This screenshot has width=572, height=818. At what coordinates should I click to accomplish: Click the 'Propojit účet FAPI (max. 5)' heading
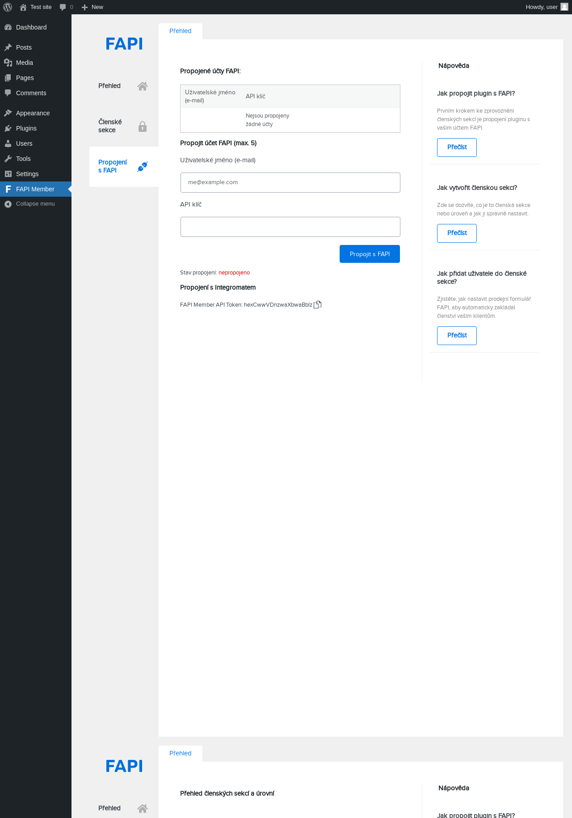tap(219, 143)
